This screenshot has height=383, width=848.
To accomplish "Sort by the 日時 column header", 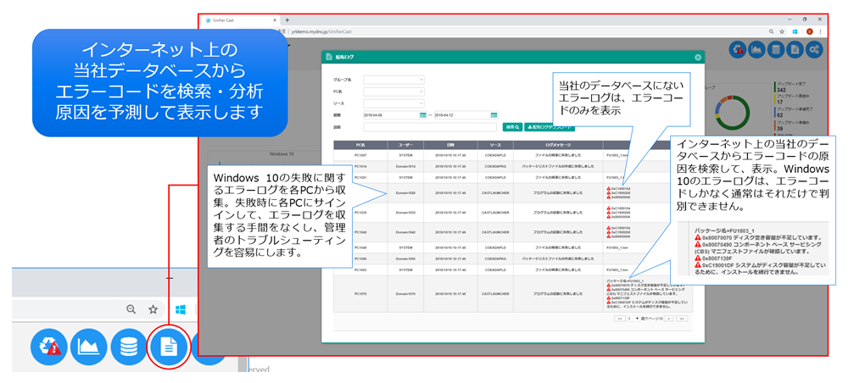I will (x=450, y=145).
